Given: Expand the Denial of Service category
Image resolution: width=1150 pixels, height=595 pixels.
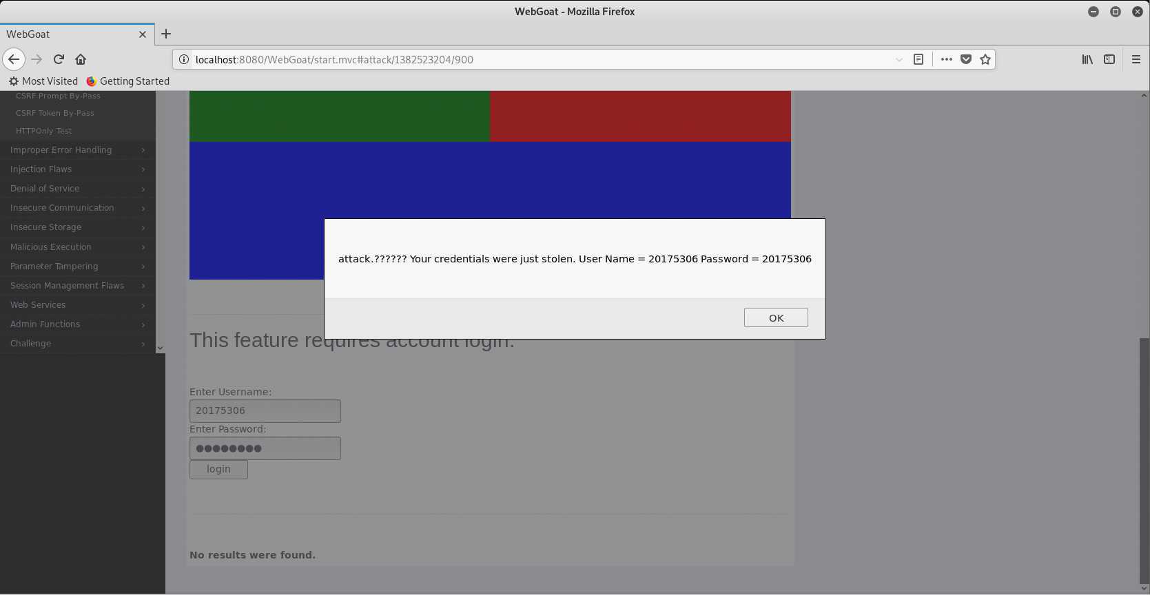Looking at the screenshot, I should coord(77,188).
